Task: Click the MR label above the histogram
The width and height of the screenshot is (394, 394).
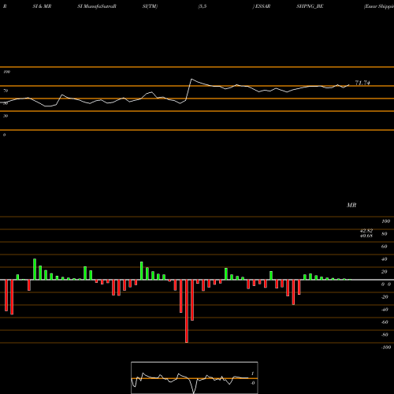Action: point(351,205)
